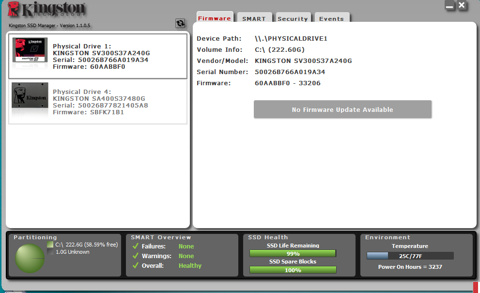
Task: Click Volume Info value C:\ (222.60G)
Action: point(280,49)
